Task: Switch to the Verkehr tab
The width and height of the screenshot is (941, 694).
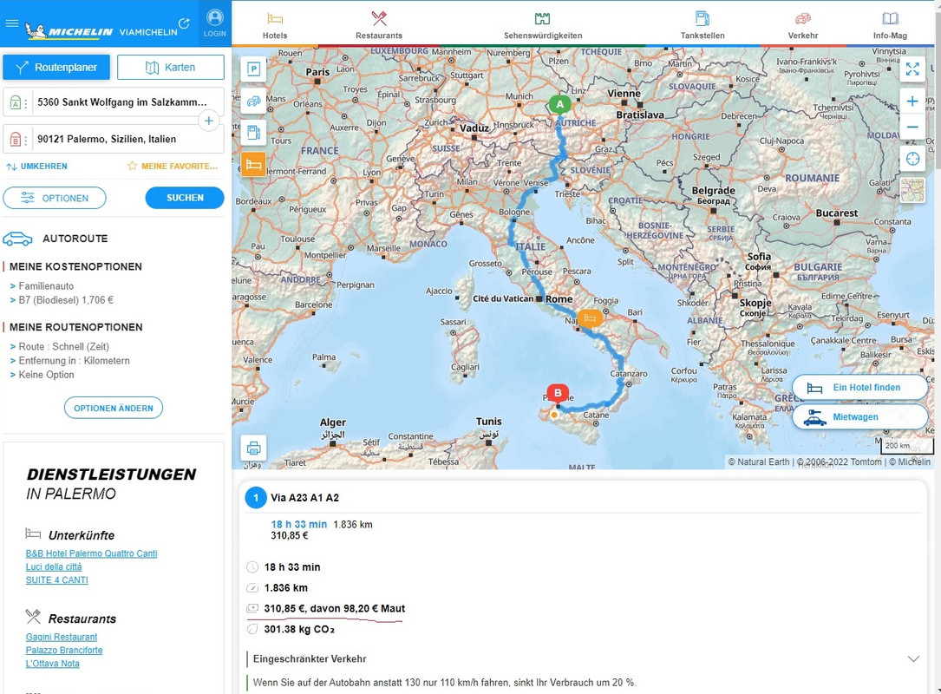Action: tap(803, 25)
